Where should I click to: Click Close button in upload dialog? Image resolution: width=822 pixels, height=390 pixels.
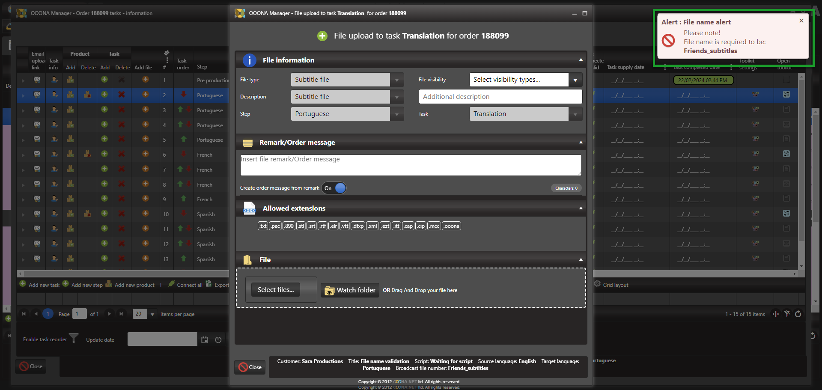[250, 367]
